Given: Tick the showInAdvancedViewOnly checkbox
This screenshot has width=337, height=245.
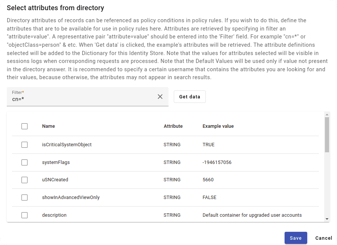Looking at the screenshot, I should 25,198.
